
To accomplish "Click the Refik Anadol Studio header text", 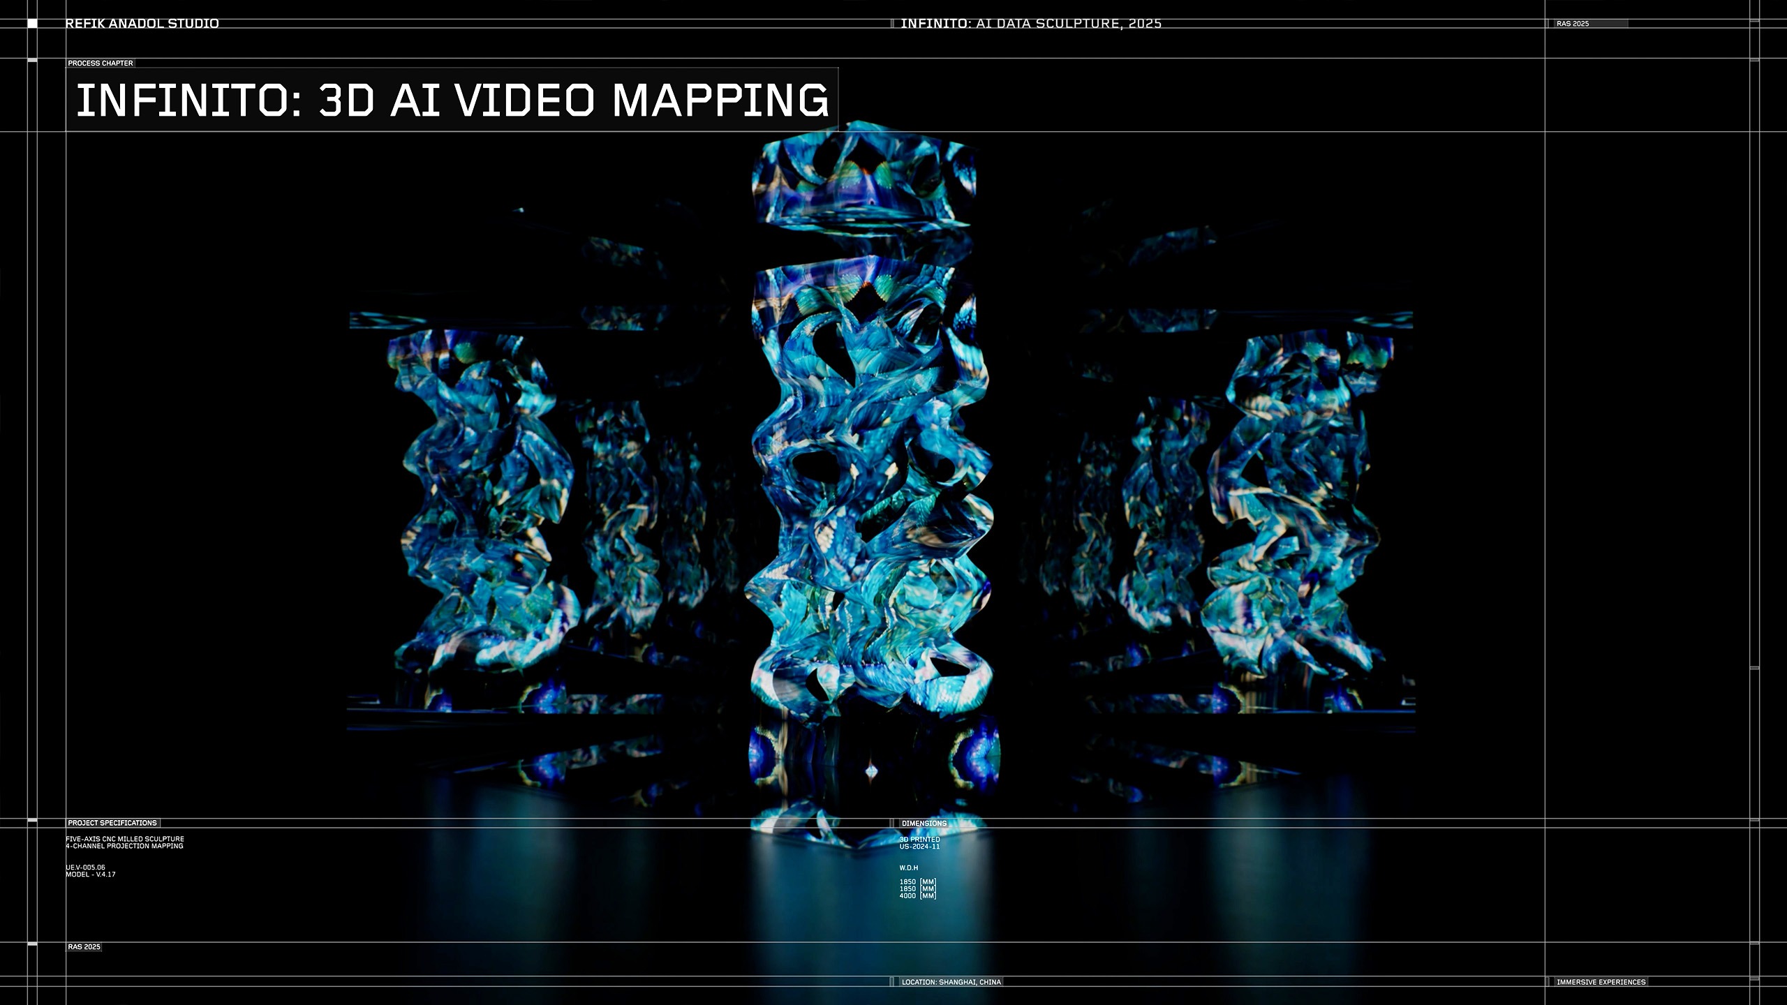I will tap(142, 24).
